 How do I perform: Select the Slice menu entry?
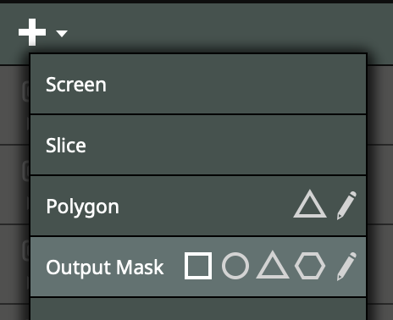[x=198, y=145]
